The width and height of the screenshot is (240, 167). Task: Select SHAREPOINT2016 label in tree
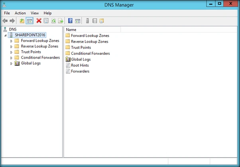[x=30, y=35]
